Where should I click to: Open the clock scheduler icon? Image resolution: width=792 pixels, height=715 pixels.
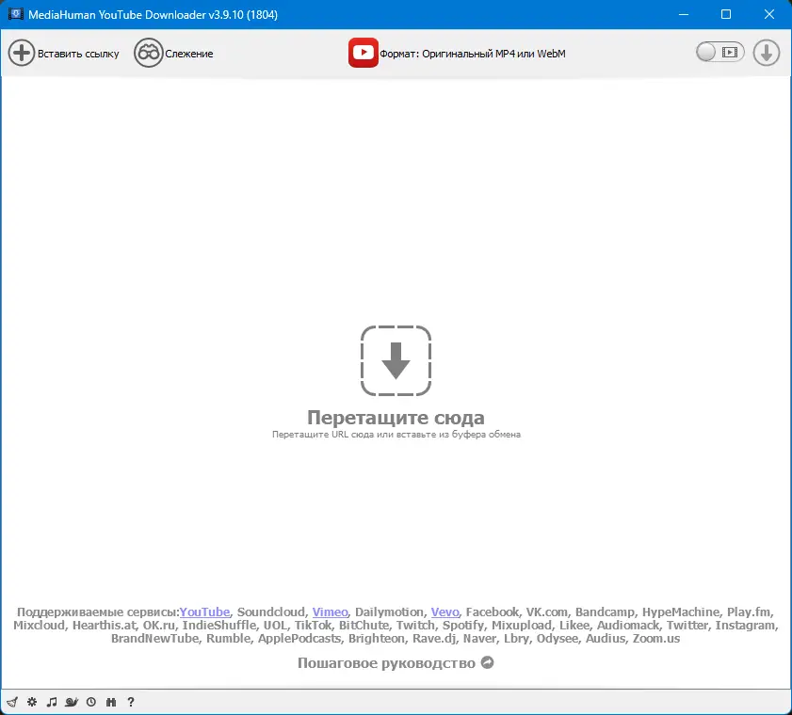click(x=91, y=702)
